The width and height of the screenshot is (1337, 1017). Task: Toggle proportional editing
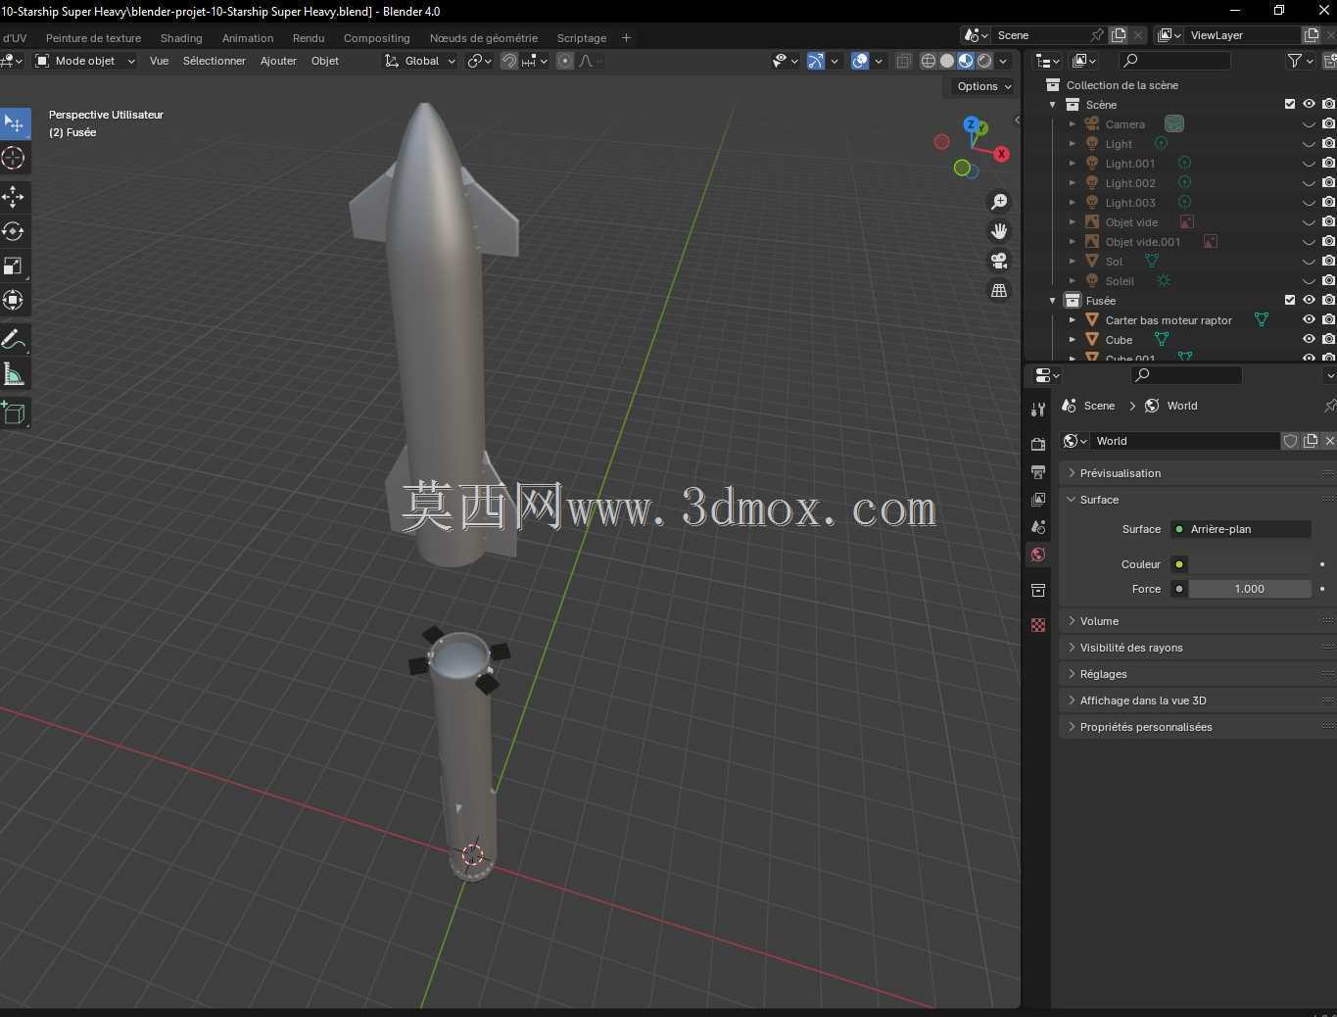coord(565,61)
